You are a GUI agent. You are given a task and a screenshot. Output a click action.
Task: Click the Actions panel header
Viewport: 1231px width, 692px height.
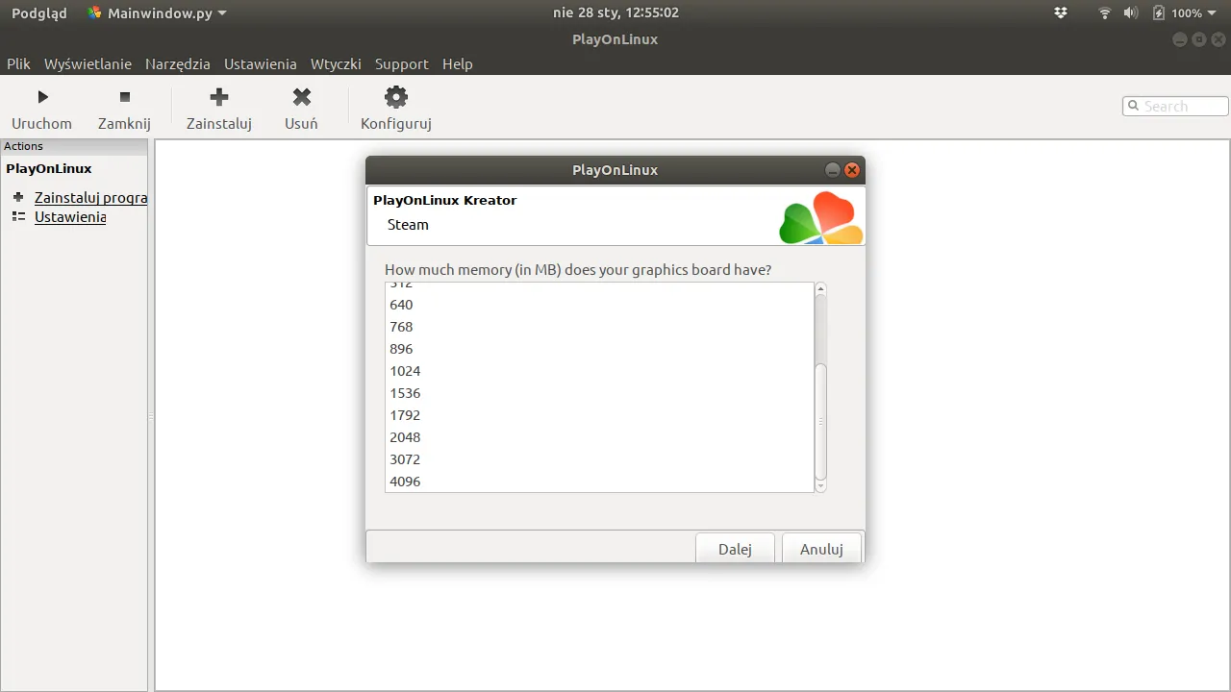tap(74, 146)
